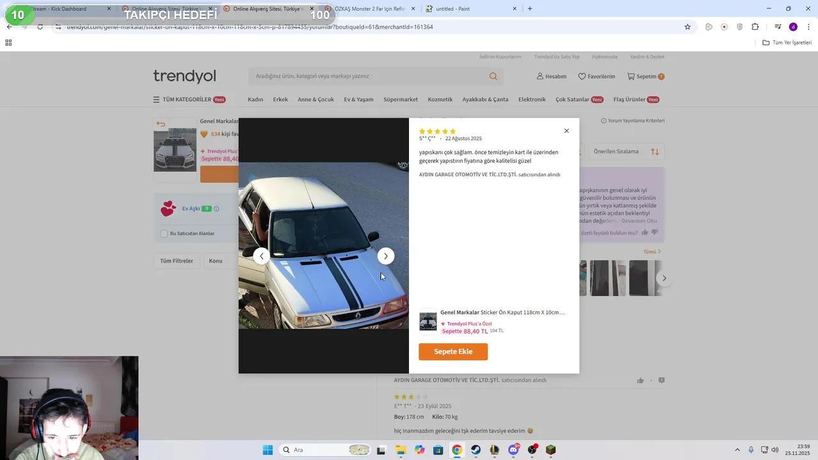Open the Chrome profile avatar
The image size is (818, 460).
pyautogui.click(x=793, y=27)
